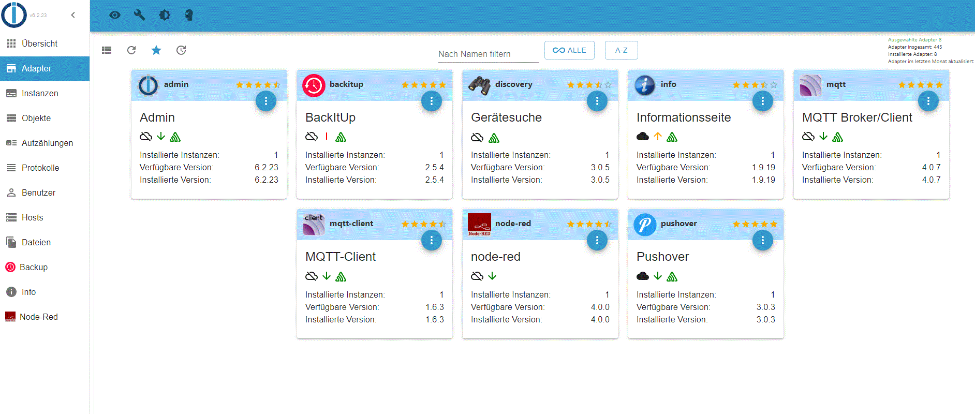This screenshot has width=975, height=414.
Task: Collapse the sidebar with the chevron arrow
Action: point(73,15)
